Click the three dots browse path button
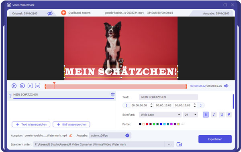 [170, 144]
